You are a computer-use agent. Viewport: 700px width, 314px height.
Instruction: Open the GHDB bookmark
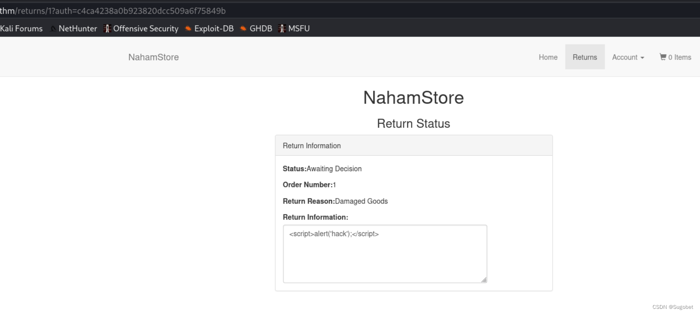(256, 29)
